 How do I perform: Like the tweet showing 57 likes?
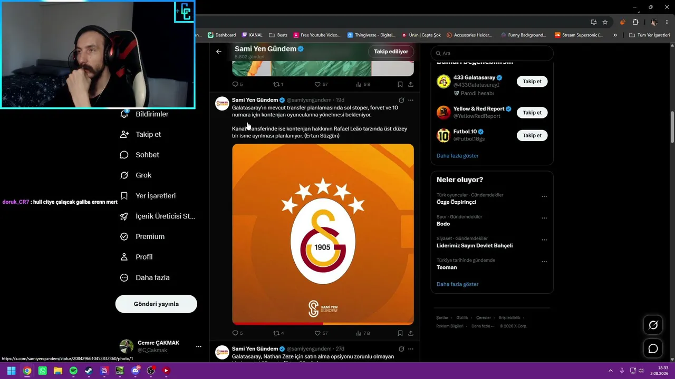317,333
